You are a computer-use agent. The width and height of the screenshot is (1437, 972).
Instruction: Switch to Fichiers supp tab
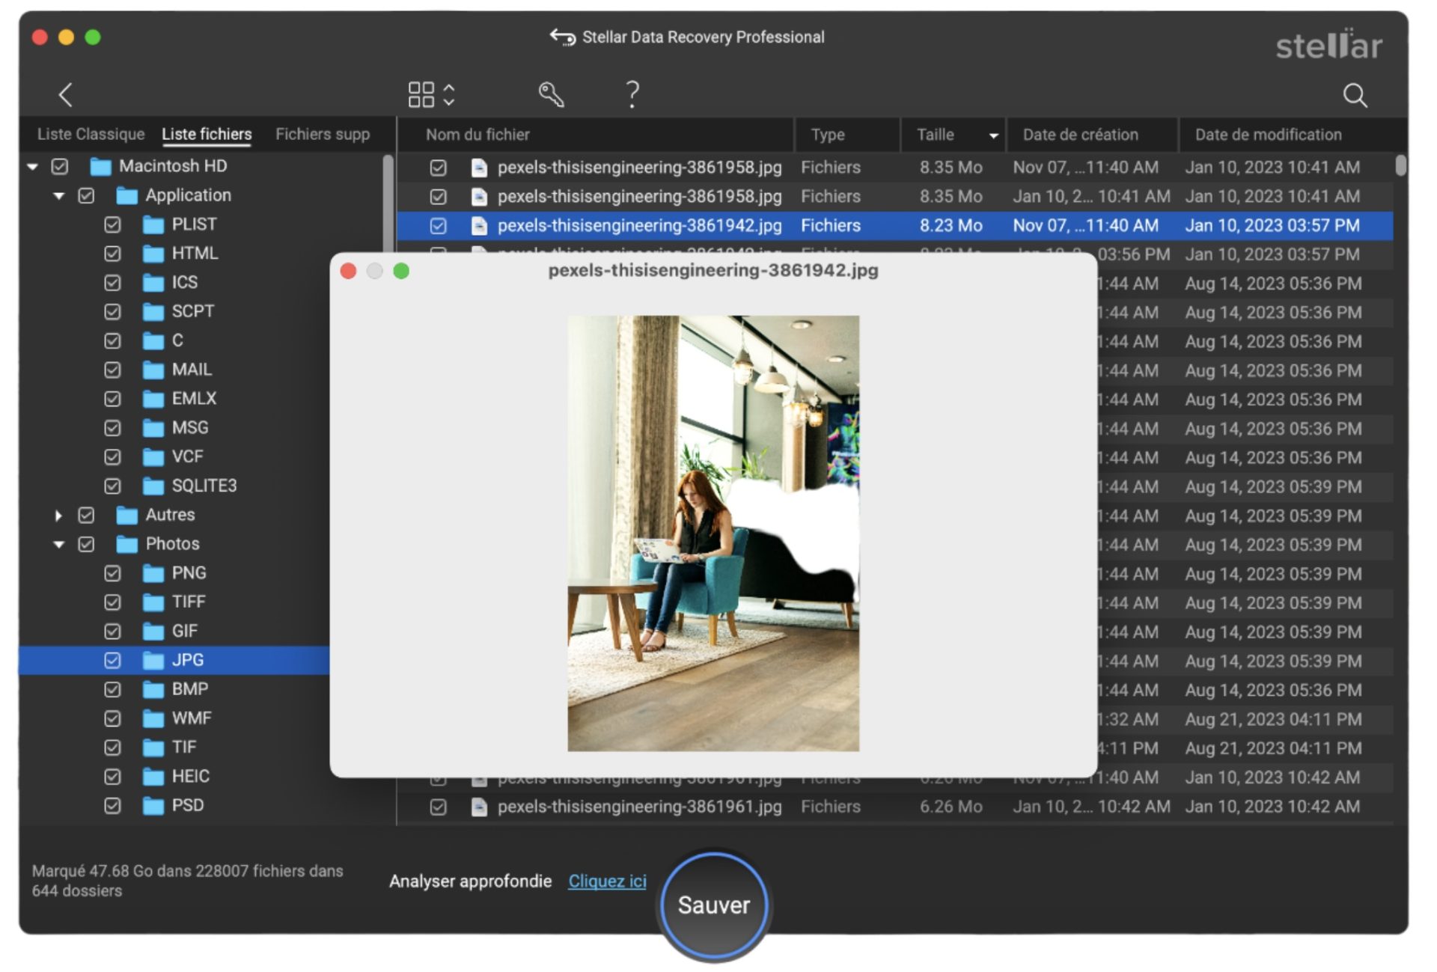click(323, 135)
